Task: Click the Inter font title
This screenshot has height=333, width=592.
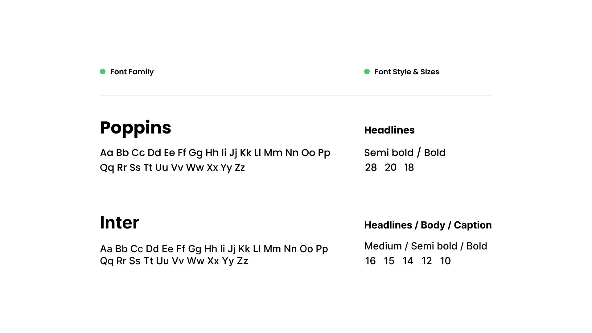Action: tap(120, 222)
